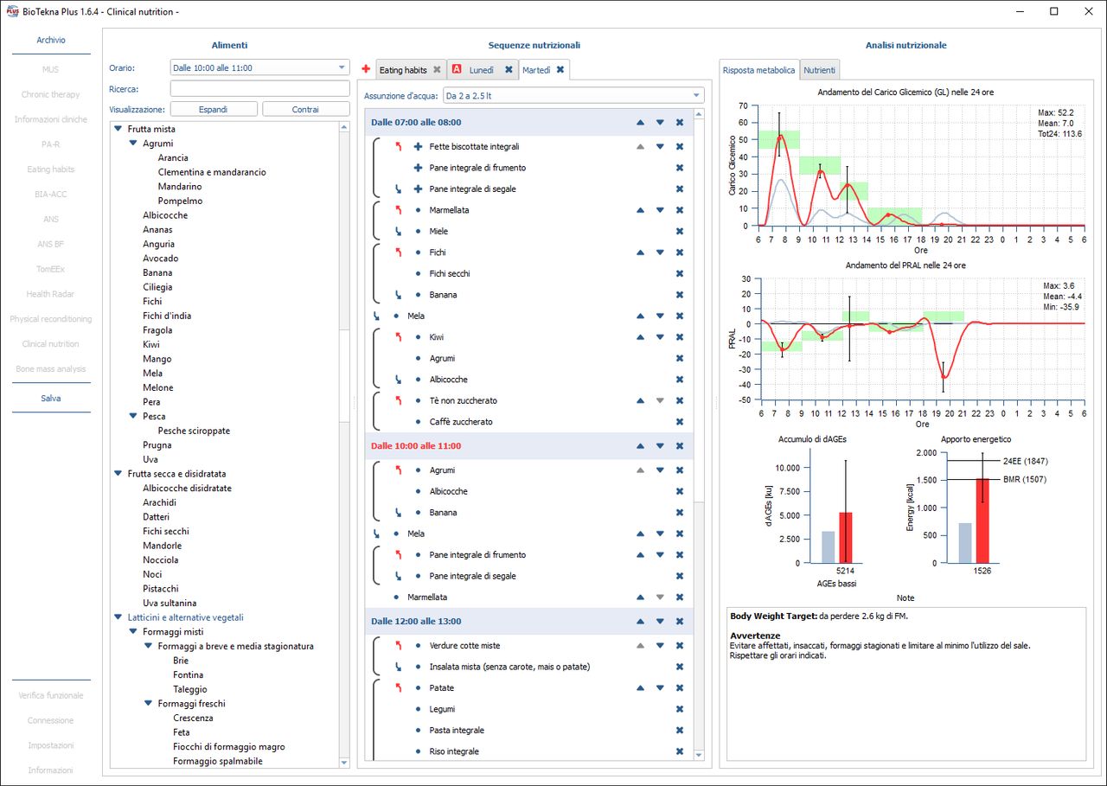Click the Contrai button
The height and width of the screenshot is (786, 1107).
305,110
